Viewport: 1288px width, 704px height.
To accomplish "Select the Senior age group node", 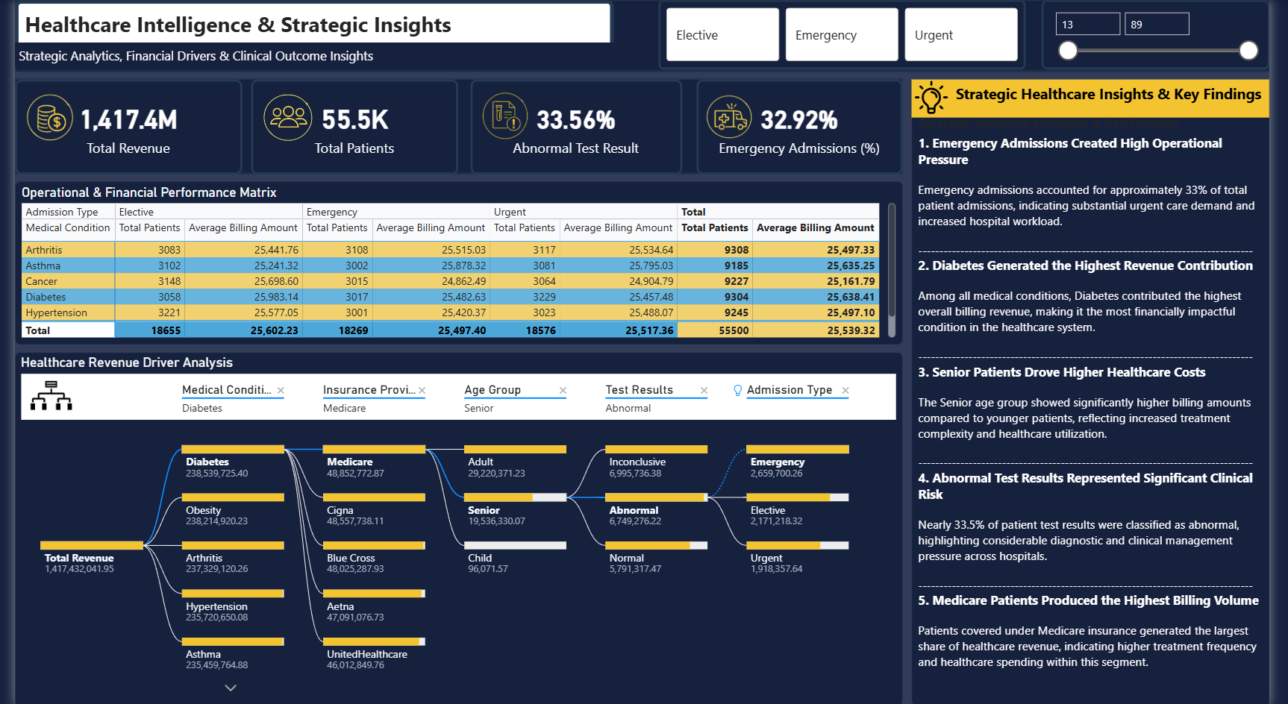I will click(x=515, y=510).
